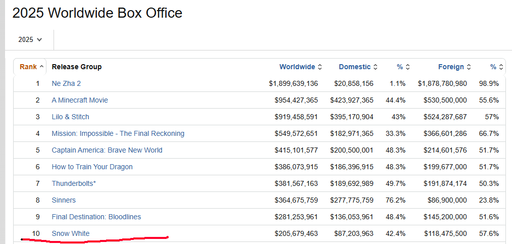
Task: Select domestic gross $423,927,365
Action: click(x=351, y=100)
